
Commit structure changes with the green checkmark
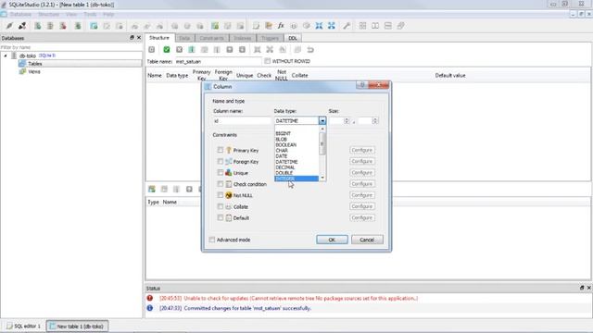click(x=167, y=49)
